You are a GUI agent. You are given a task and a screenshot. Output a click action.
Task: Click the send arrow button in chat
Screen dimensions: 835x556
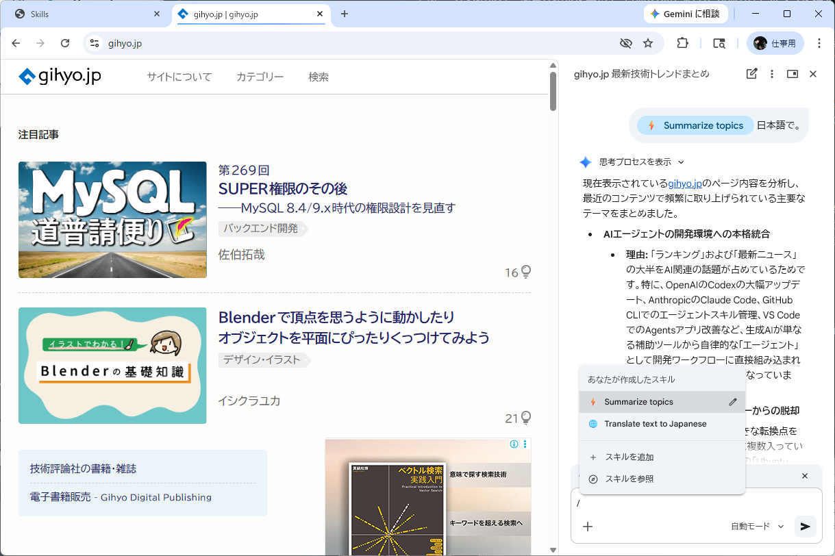click(x=805, y=527)
